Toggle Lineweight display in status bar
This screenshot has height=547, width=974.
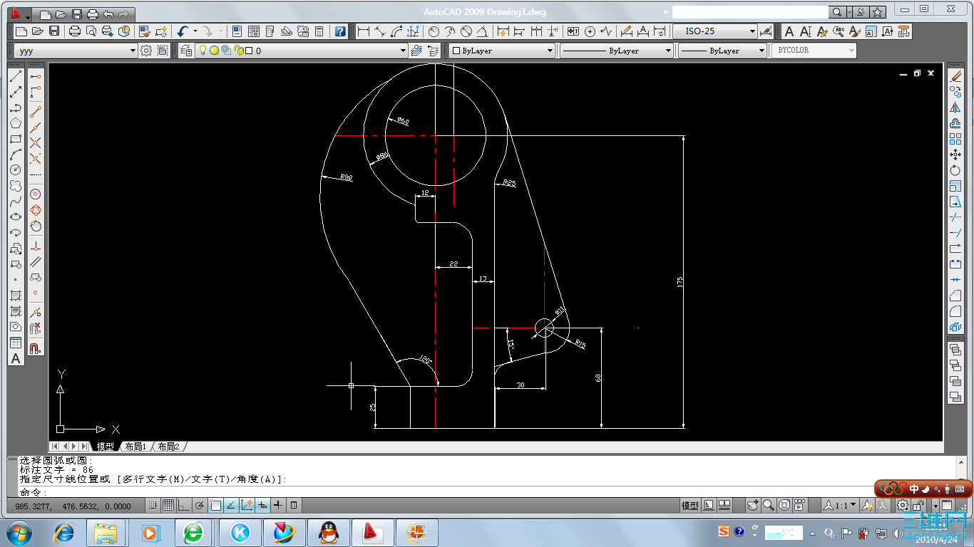(x=278, y=505)
